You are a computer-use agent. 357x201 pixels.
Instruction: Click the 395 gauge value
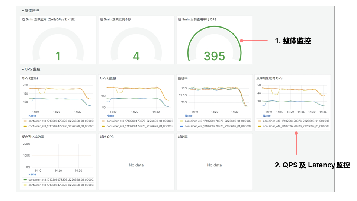coord(214,56)
